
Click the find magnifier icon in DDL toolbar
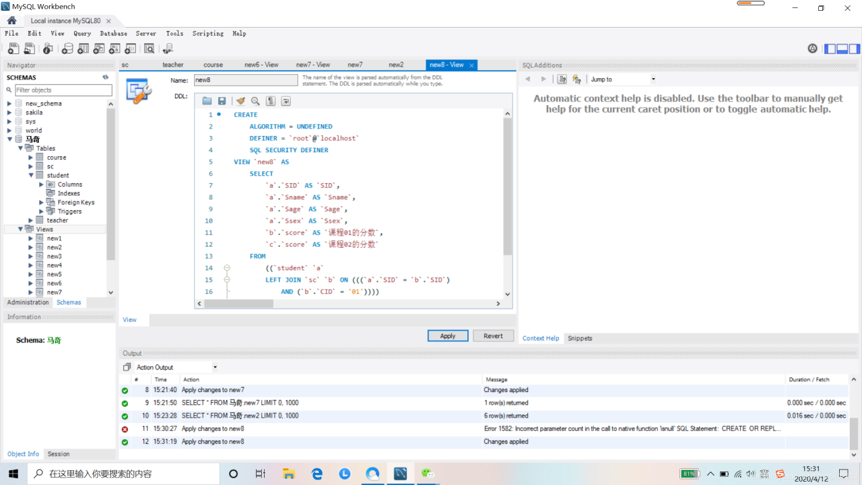coord(255,101)
